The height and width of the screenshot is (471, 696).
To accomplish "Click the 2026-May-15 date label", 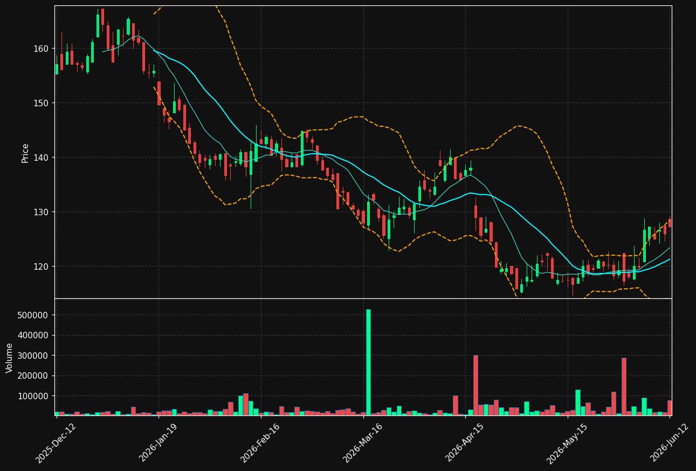I will click(567, 443).
